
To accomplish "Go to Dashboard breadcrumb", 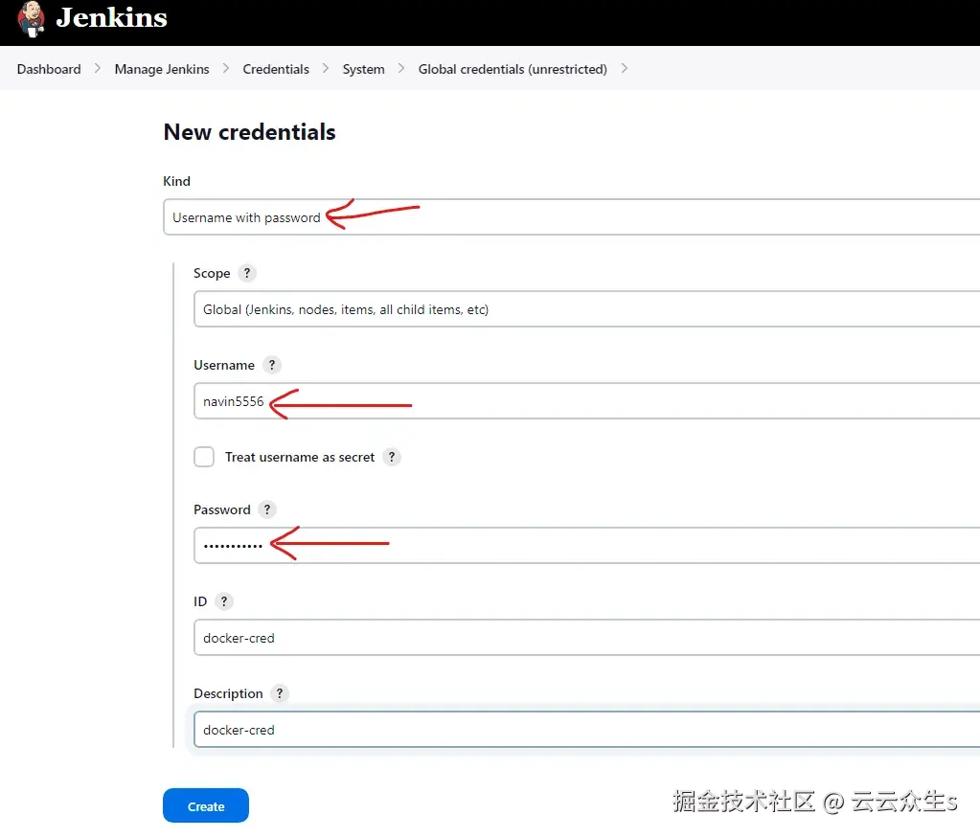I will (x=49, y=69).
